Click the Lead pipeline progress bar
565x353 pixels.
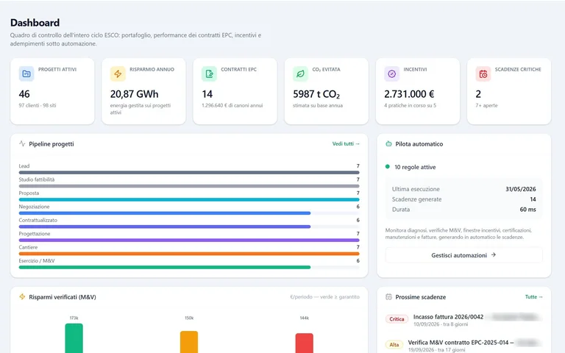click(189, 173)
